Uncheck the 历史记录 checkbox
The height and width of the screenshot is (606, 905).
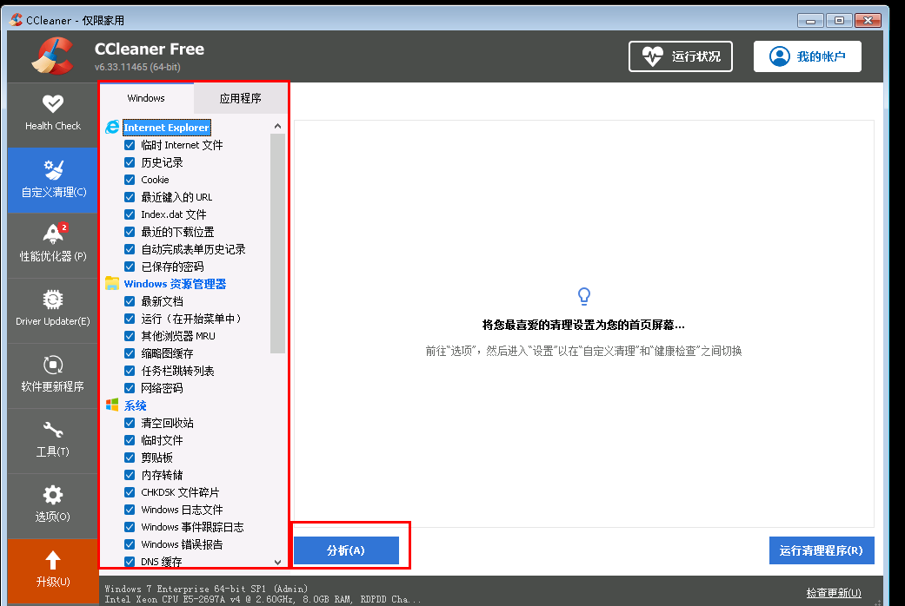click(130, 162)
